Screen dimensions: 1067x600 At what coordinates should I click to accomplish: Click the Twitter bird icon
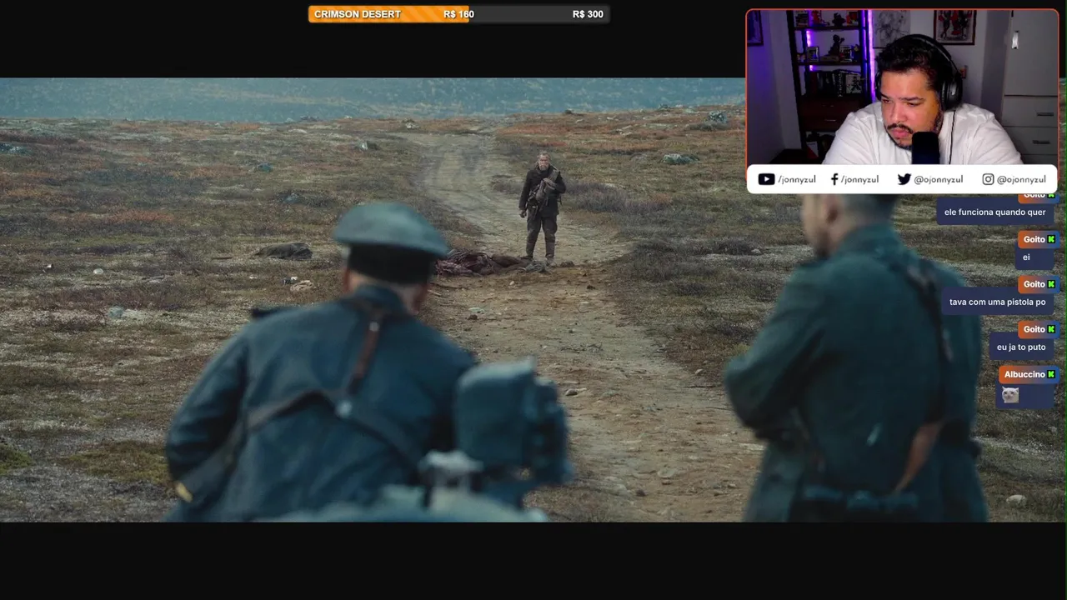[904, 179]
